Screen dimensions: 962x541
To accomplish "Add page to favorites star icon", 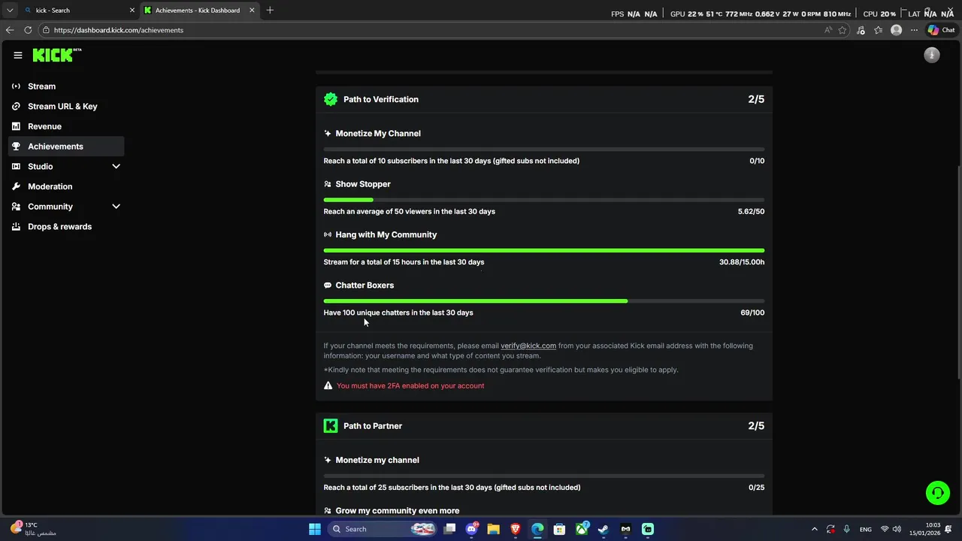I will click(x=843, y=30).
